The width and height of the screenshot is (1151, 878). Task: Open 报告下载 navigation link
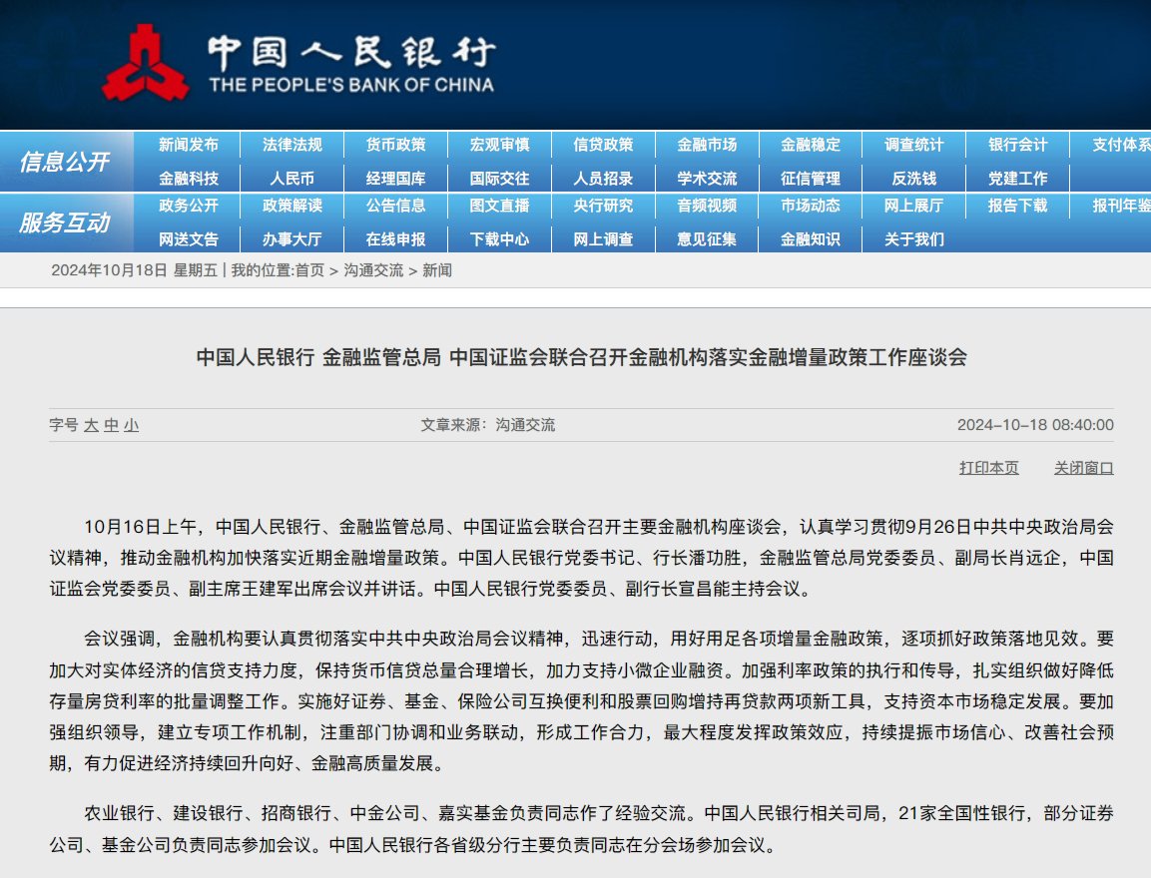tap(1017, 206)
